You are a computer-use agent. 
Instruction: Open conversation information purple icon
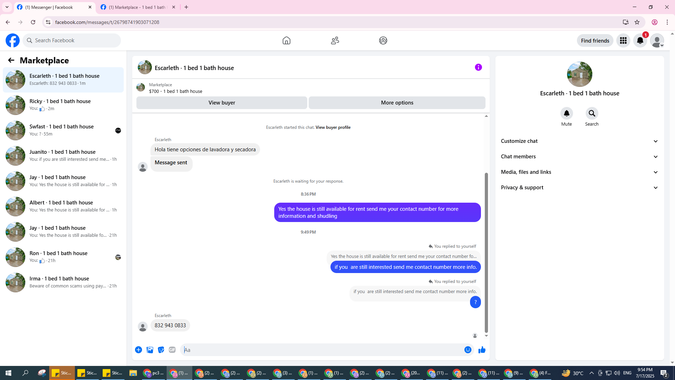click(478, 67)
